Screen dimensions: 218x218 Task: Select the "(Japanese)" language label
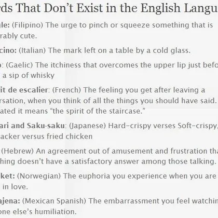(x=87, y=126)
